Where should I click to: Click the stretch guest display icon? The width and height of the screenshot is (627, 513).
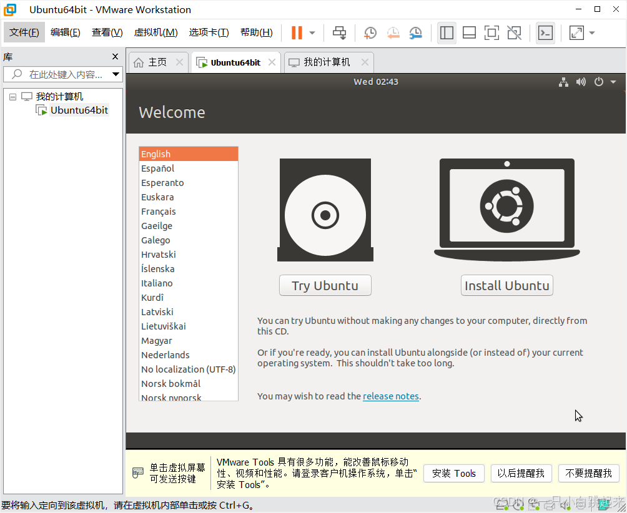(x=576, y=32)
